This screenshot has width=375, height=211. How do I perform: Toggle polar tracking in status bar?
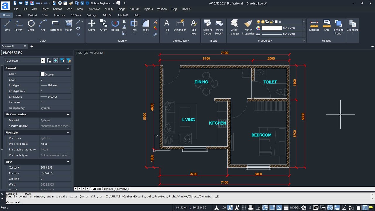click(265, 207)
